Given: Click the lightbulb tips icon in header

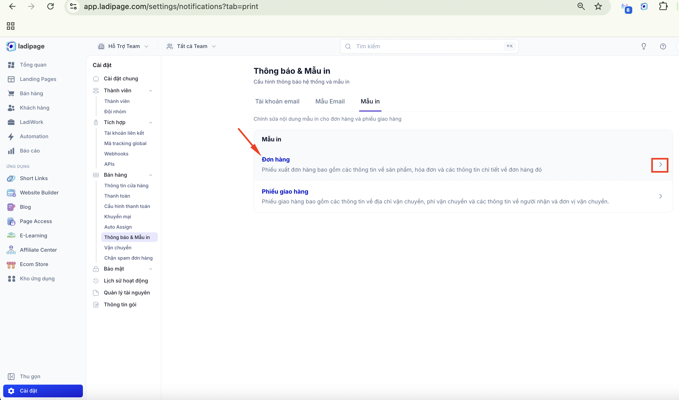Looking at the screenshot, I should coord(643,46).
